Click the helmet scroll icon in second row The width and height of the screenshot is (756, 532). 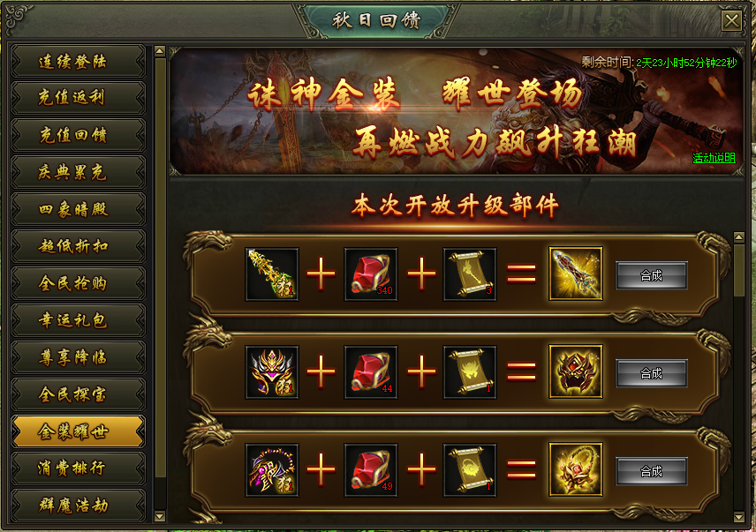point(470,371)
